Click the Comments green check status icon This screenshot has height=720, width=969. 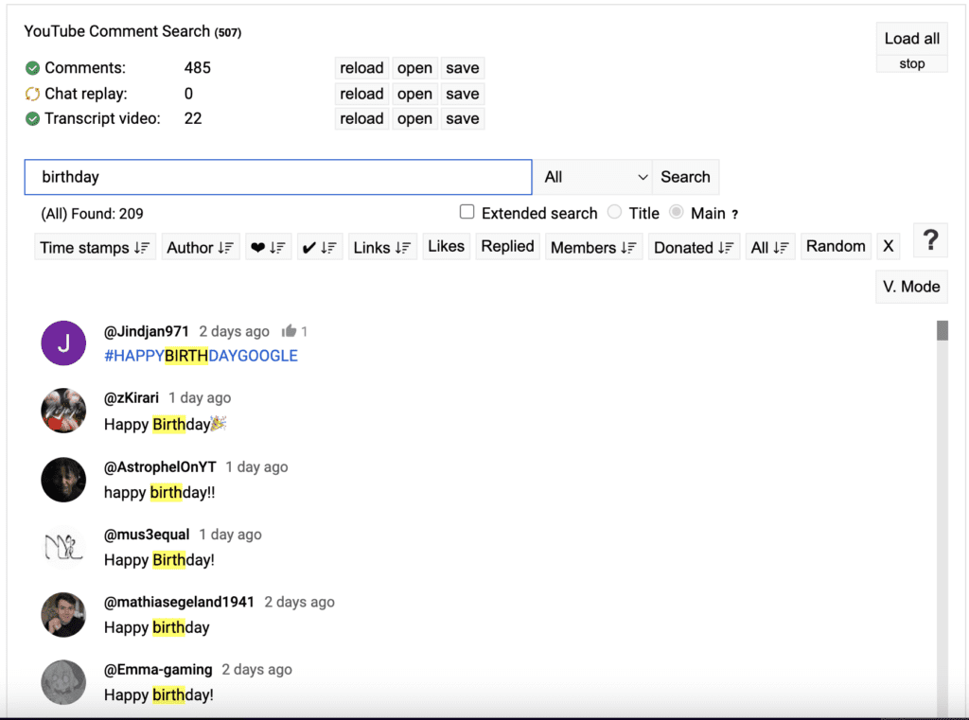[x=32, y=68]
